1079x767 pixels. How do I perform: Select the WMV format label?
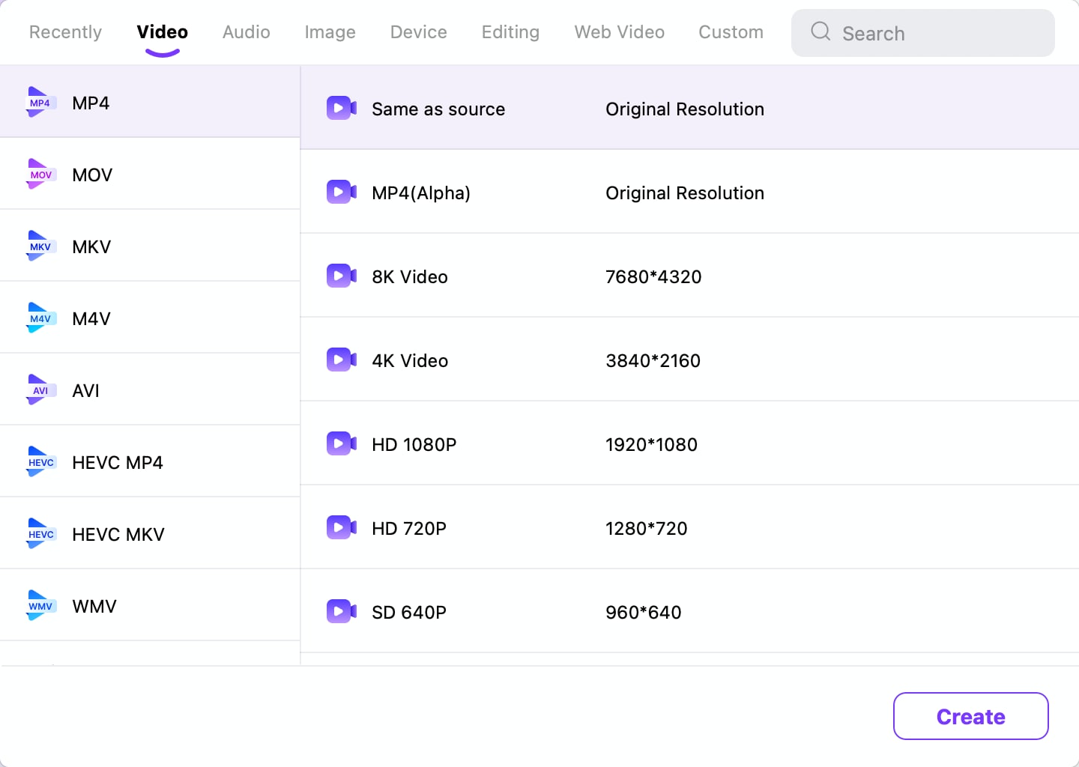[x=94, y=607]
